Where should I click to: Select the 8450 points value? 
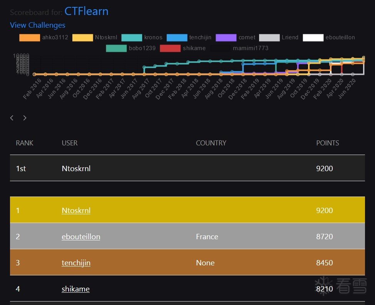click(324, 263)
